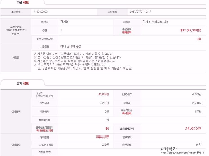Click notice line about 한정수량 조기품절
The height and width of the screenshot is (156, 209).
click(x=78, y=58)
